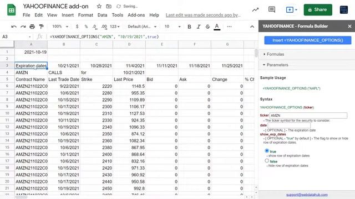Select the false radio button
This screenshot has height=199, width=355.
(267, 161)
